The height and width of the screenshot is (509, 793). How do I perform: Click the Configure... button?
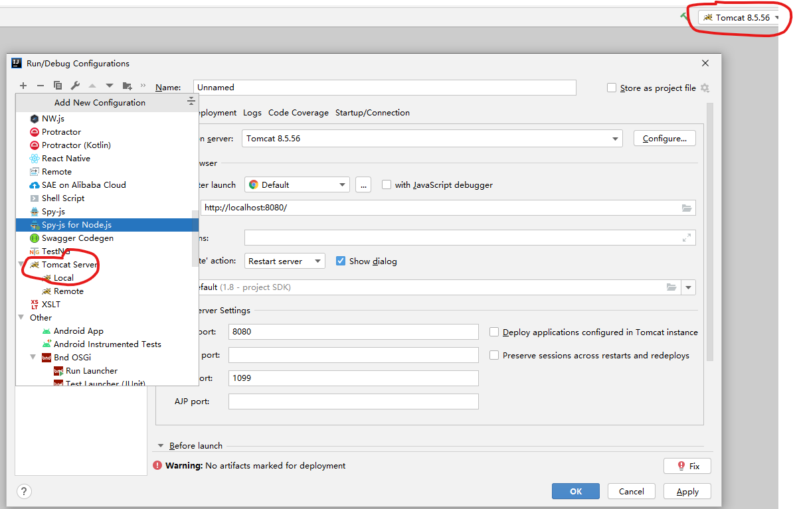click(x=664, y=139)
